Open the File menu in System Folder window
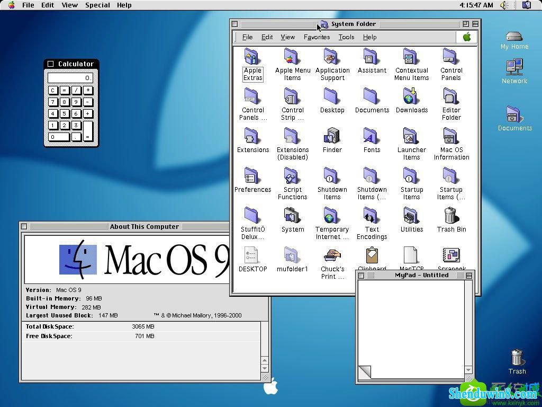542x407 pixels. click(247, 37)
